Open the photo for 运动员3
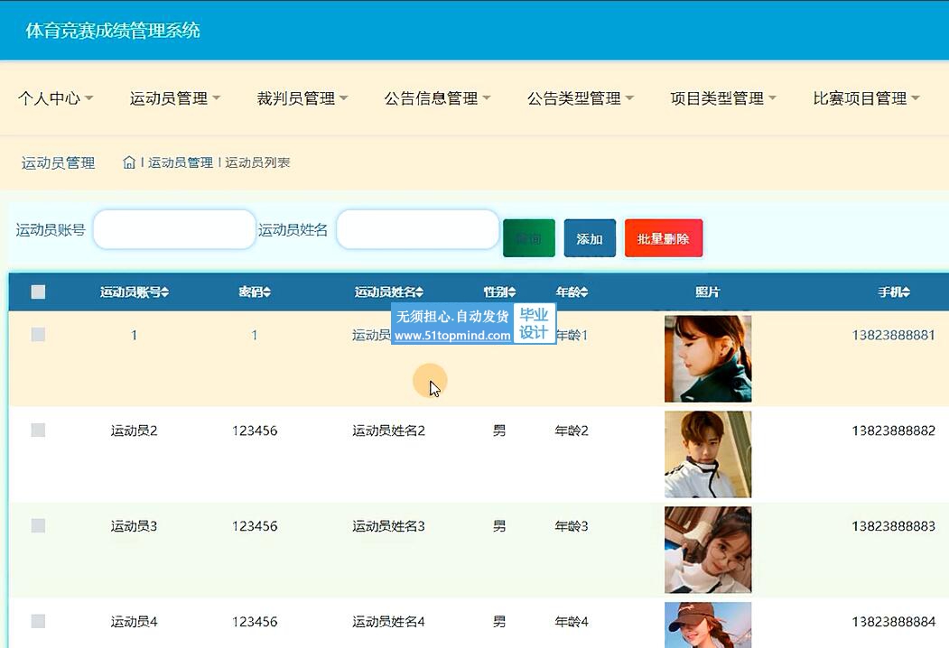Image resolution: width=949 pixels, height=648 pixels. (708, 550)
